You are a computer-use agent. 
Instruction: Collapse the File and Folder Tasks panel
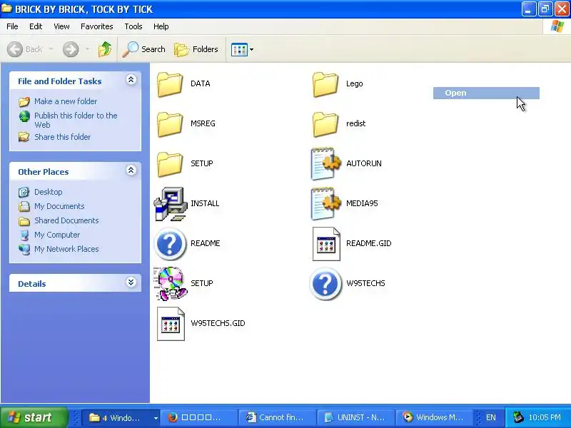click(131, 80)
